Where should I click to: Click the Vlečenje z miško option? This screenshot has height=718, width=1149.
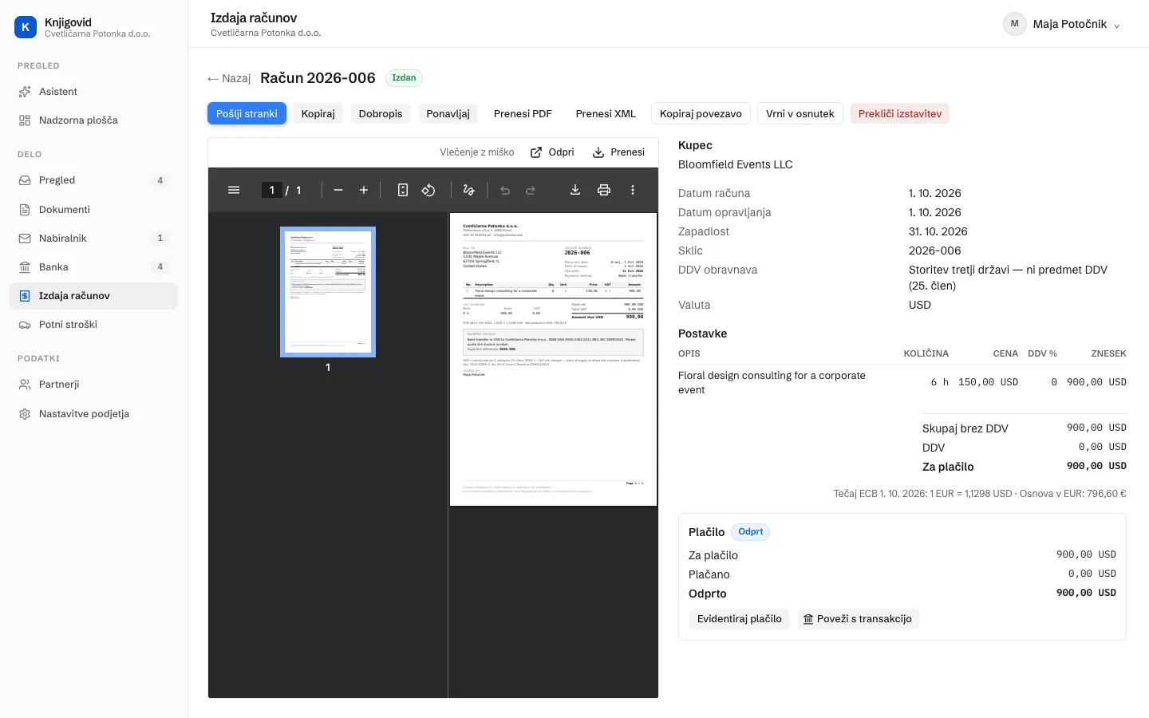pyautogui.click(x=477, y=152)
